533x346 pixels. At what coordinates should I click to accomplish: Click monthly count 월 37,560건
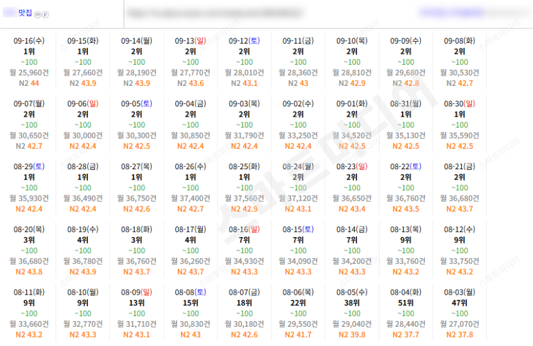pyautogui.click(x=244, y=198)
